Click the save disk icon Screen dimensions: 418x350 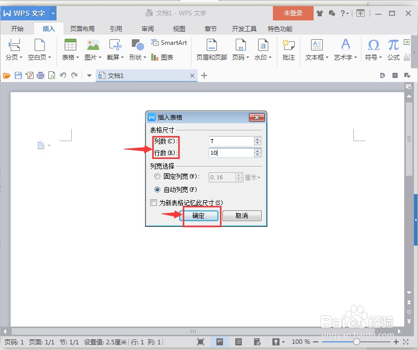pyautogui.click(x=18, y=76)
